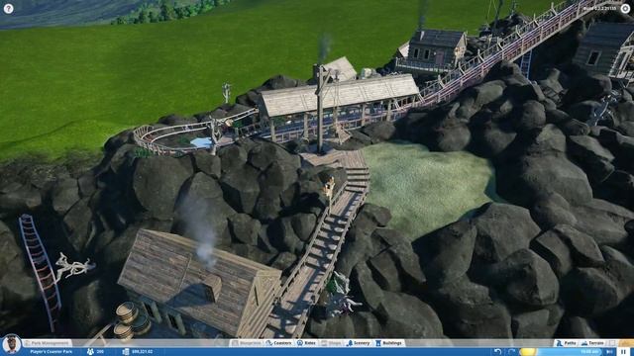Click the fast forward speed button
The height and width of the screenshot is (356, 634).
pos(609,352)
